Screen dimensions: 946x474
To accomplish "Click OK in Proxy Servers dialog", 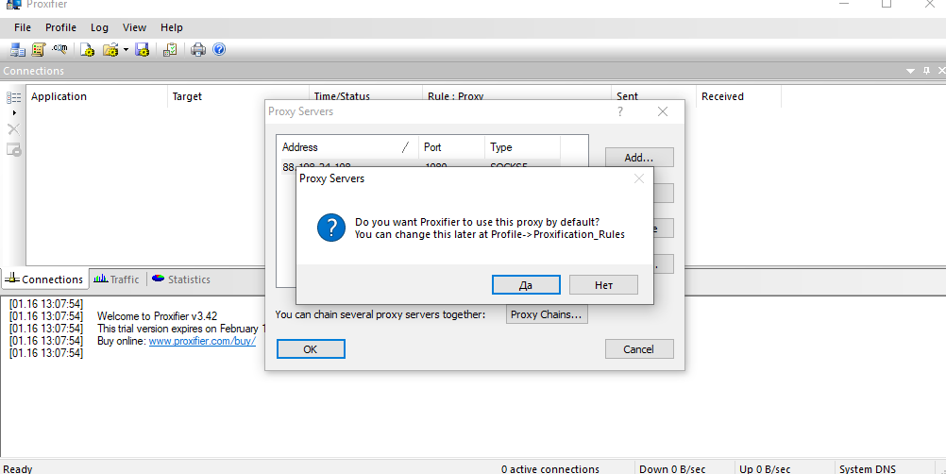I will pos(311,349).
